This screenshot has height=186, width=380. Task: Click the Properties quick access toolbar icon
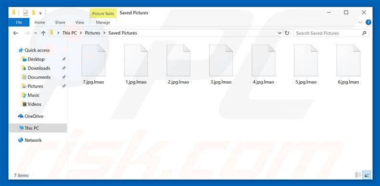click(x=25, y=12)
